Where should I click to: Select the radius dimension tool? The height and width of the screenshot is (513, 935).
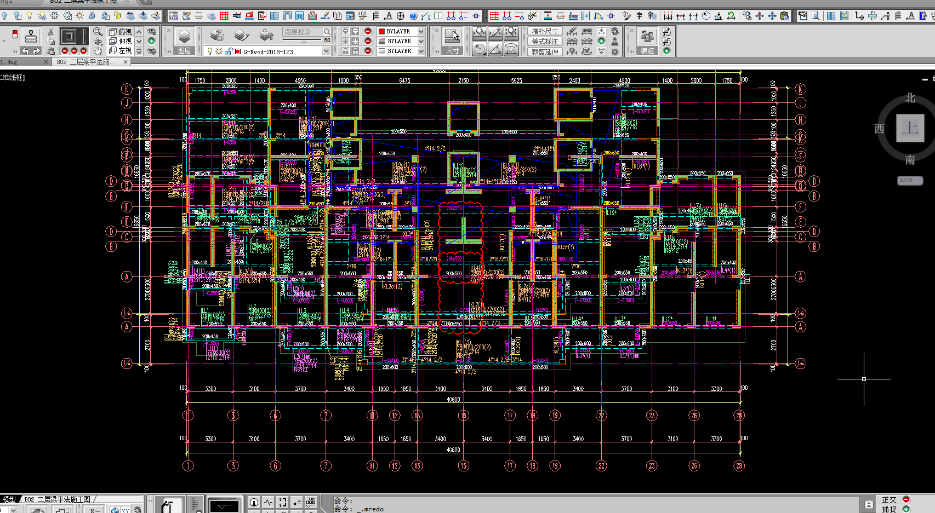pos(480,49)
